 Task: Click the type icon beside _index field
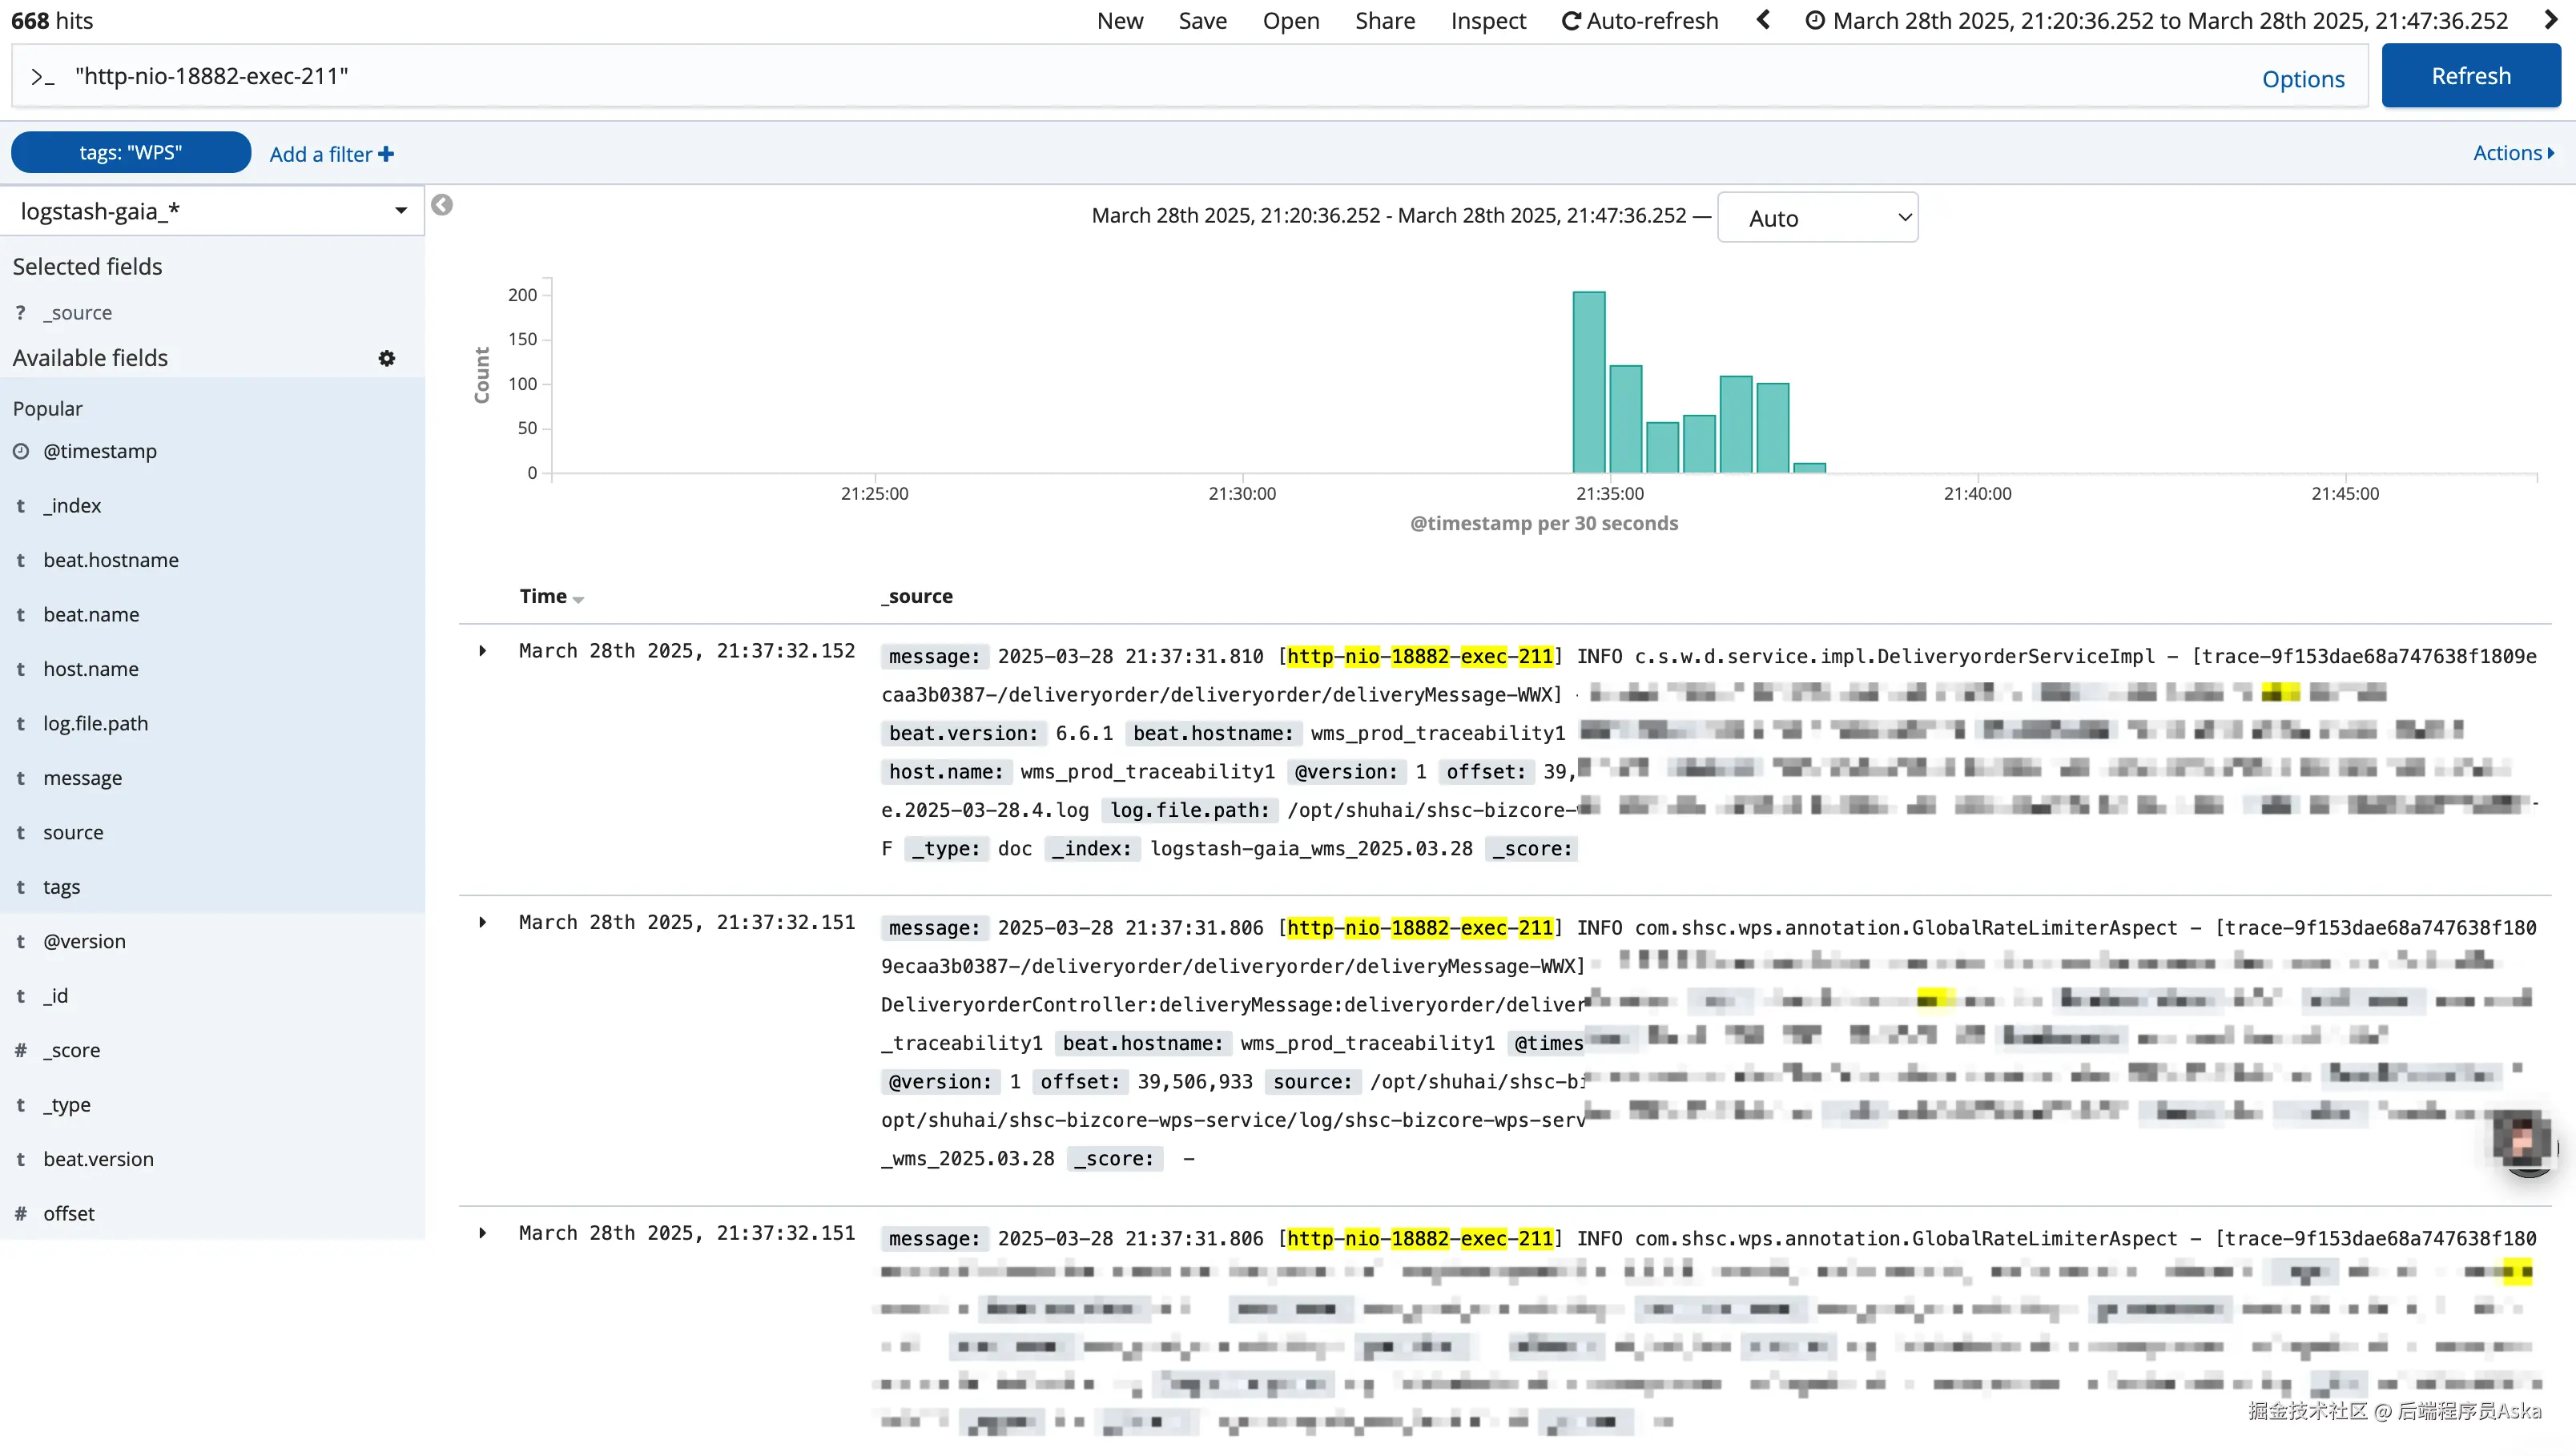[21, 506]
